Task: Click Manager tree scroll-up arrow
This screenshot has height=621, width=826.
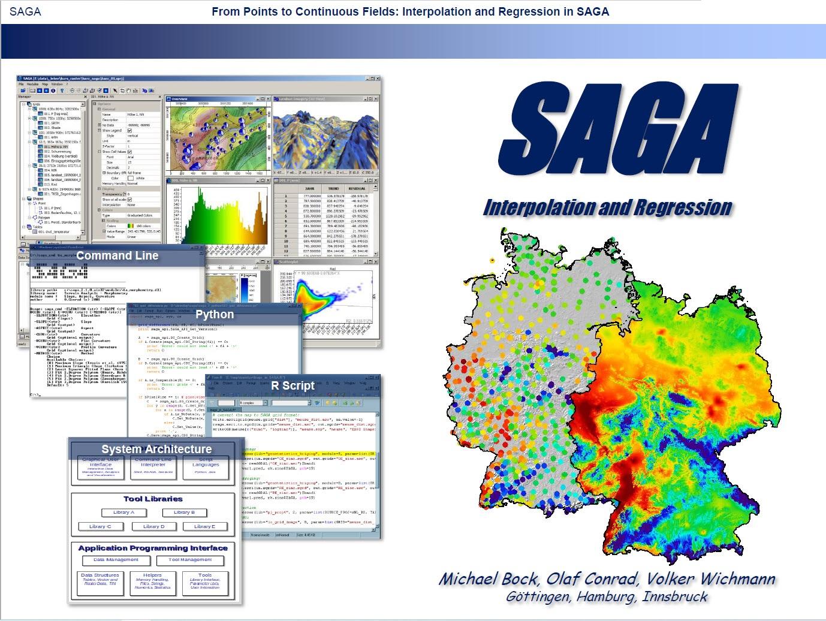Action: (83, 104)
